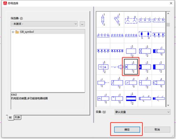Switch to the 列表 tab
The width and height of the screenshot is (176, 139).
click(17, 117)
